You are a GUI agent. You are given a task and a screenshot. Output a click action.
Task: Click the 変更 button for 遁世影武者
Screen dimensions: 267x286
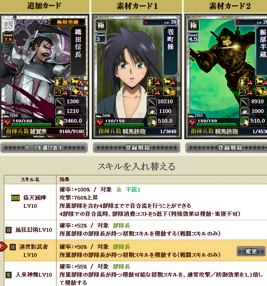[251, 251]
